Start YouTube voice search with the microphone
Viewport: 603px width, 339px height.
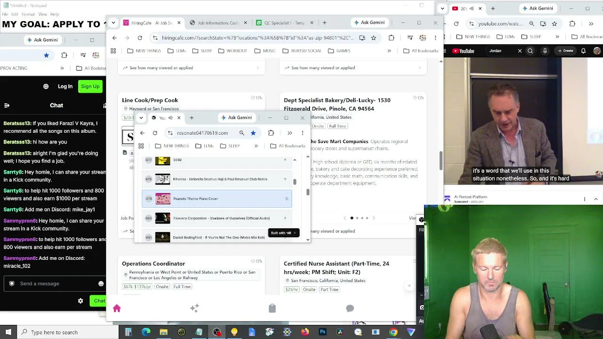tap(545, 51)
